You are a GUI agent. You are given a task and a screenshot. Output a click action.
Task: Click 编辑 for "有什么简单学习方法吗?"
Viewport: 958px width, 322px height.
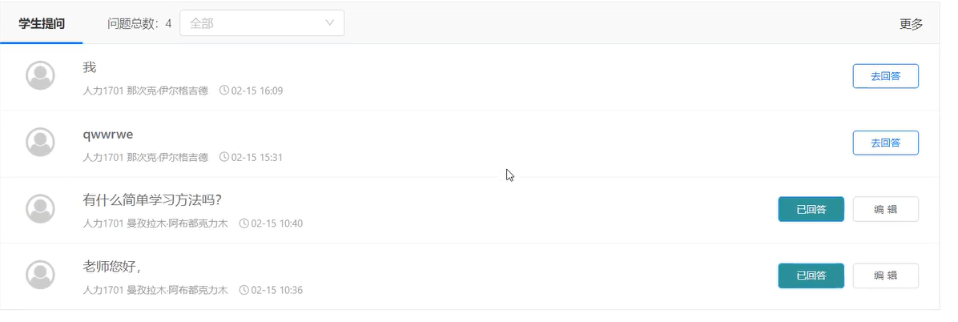[885, 209]
